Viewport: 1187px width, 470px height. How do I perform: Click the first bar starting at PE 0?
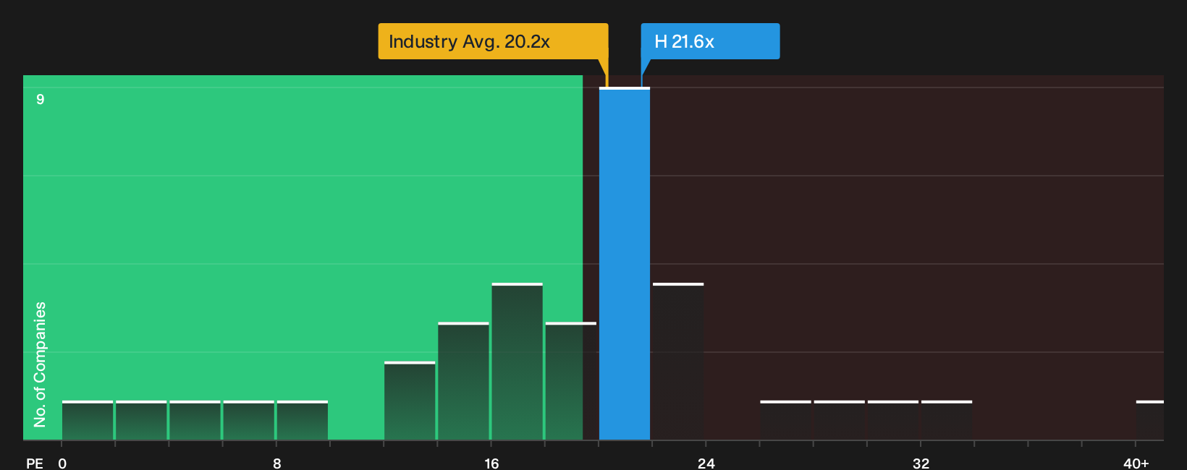88,420
